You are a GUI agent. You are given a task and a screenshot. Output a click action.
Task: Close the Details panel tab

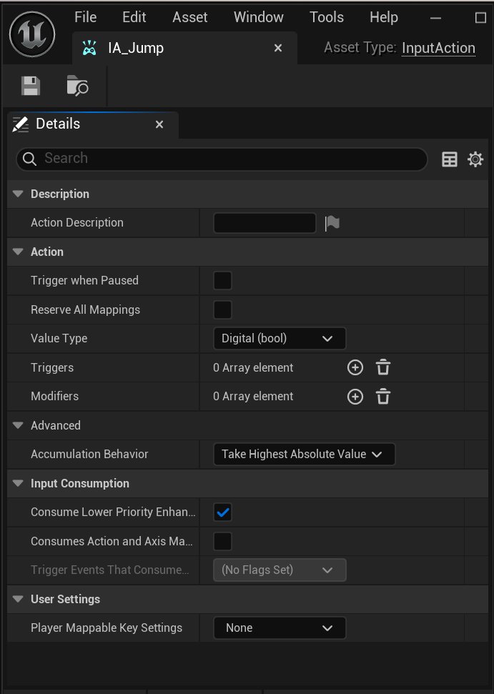click(x=159, y=125)
